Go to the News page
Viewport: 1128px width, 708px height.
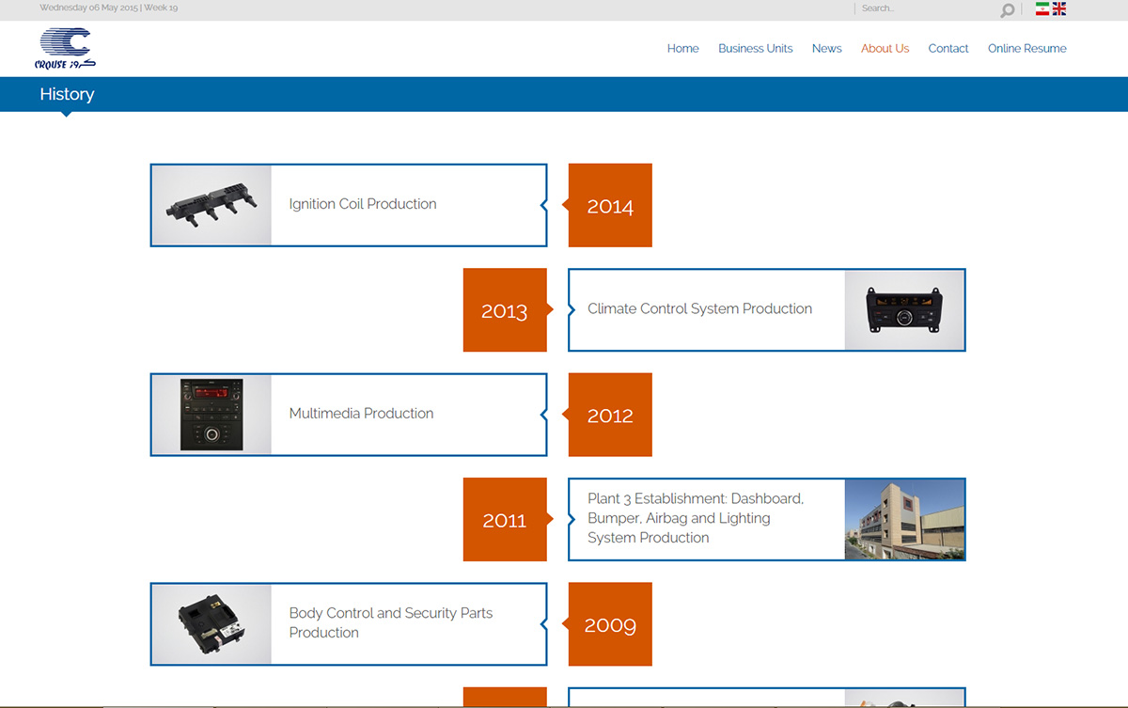tap(827, 49)
